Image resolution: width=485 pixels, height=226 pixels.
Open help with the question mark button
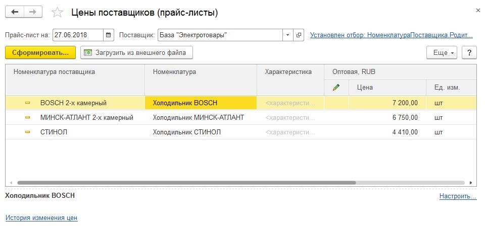pos(469,53)
